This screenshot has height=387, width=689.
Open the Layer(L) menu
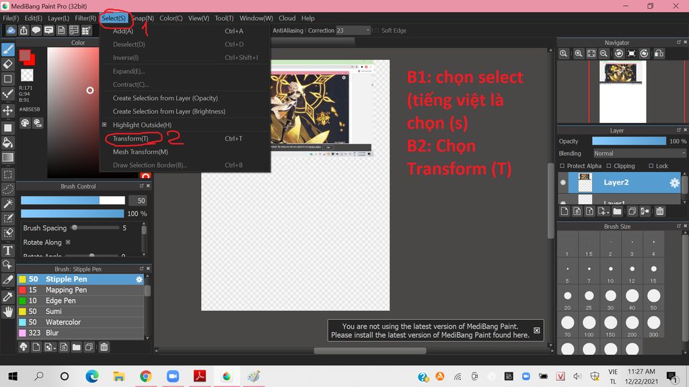tap(59, 18)
